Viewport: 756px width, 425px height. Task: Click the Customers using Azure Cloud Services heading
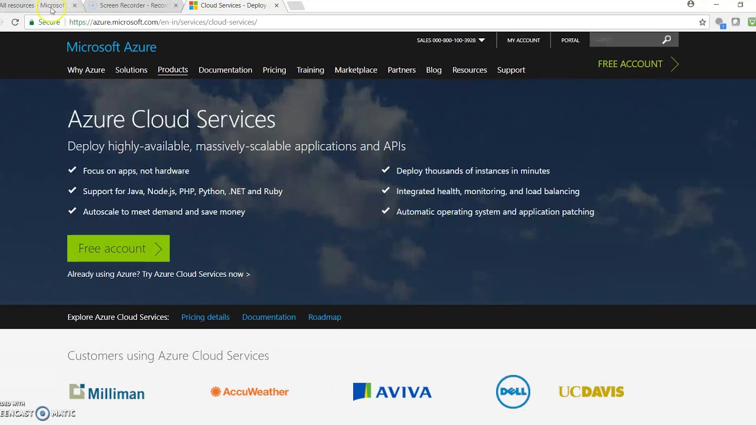pyautogui.click(x=168, y=355)
